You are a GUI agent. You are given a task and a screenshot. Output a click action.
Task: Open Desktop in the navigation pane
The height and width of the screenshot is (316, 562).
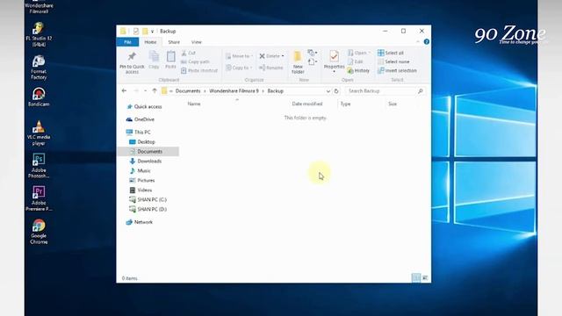point(142,142)
